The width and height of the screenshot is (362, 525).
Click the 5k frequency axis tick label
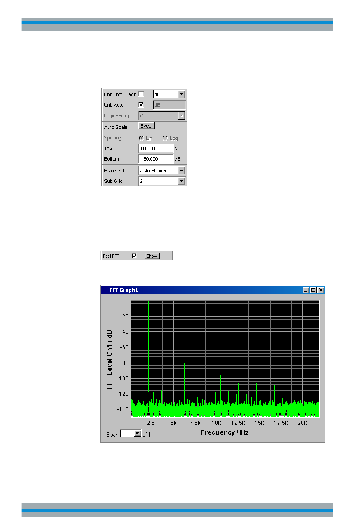pos(174,423)
